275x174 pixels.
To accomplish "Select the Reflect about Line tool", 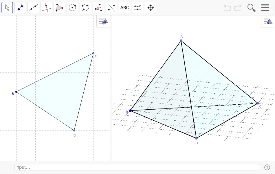I will click(111, 8).
